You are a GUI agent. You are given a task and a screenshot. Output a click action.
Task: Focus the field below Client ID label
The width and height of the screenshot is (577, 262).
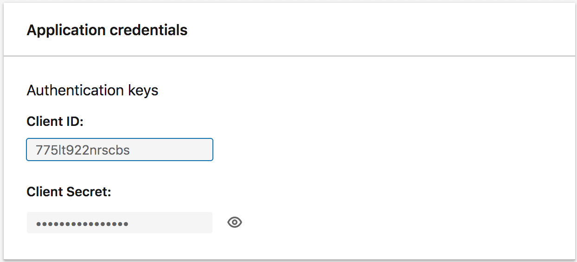(x=120, y=150)
